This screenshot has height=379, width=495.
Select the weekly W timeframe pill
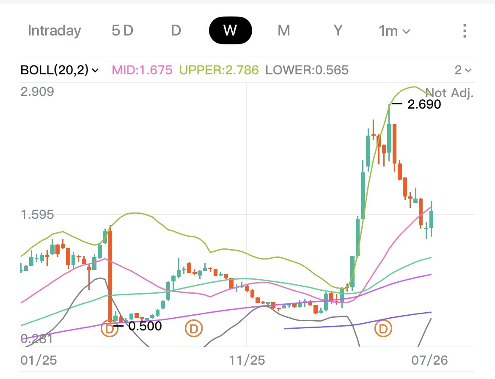231,30
